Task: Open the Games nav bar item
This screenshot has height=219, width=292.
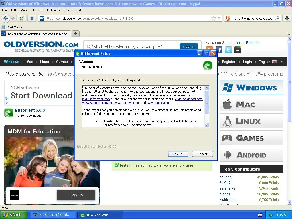Action: point(62,62)
